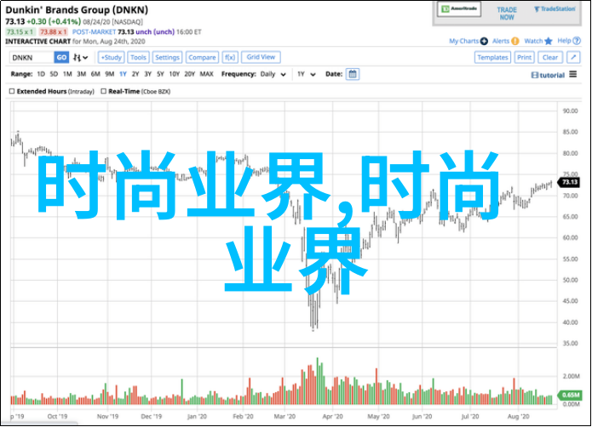Screen dimensions: 592x427
Task: Switch to Grid View
Action: pos(261,57)
